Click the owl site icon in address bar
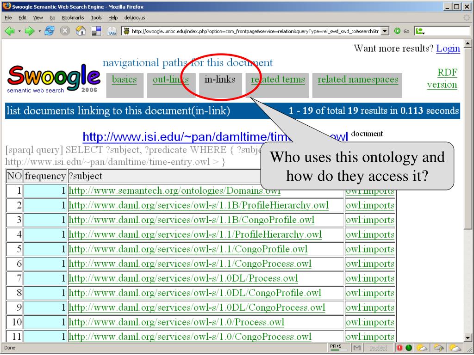Image resolution: width=474 pixels, height=355 pixels. (126, 31)
